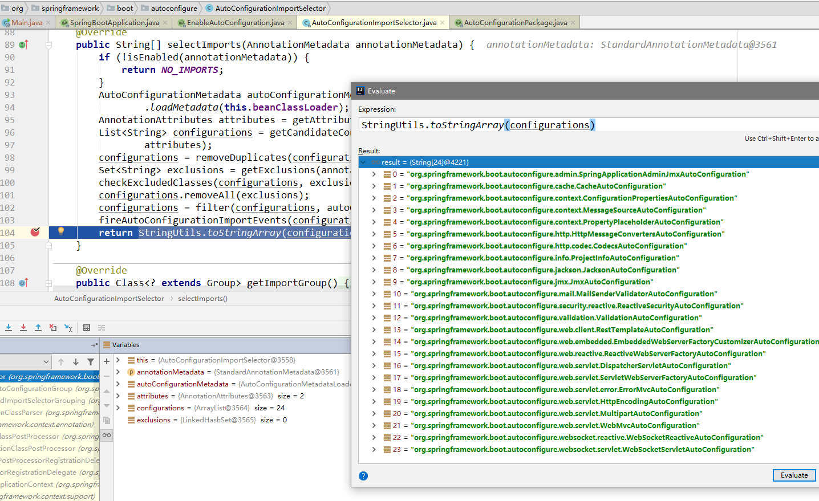Close the SpringBootApplication.java tab
The width and height of the screenshot is (819, 501).
(165, 23)
